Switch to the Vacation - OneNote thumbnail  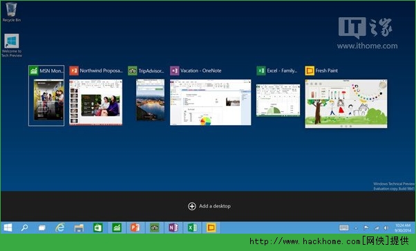pyautogui.click(x=210, y=102)
